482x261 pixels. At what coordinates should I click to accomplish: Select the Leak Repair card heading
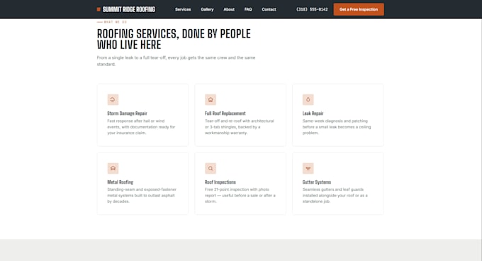(313, 113)
